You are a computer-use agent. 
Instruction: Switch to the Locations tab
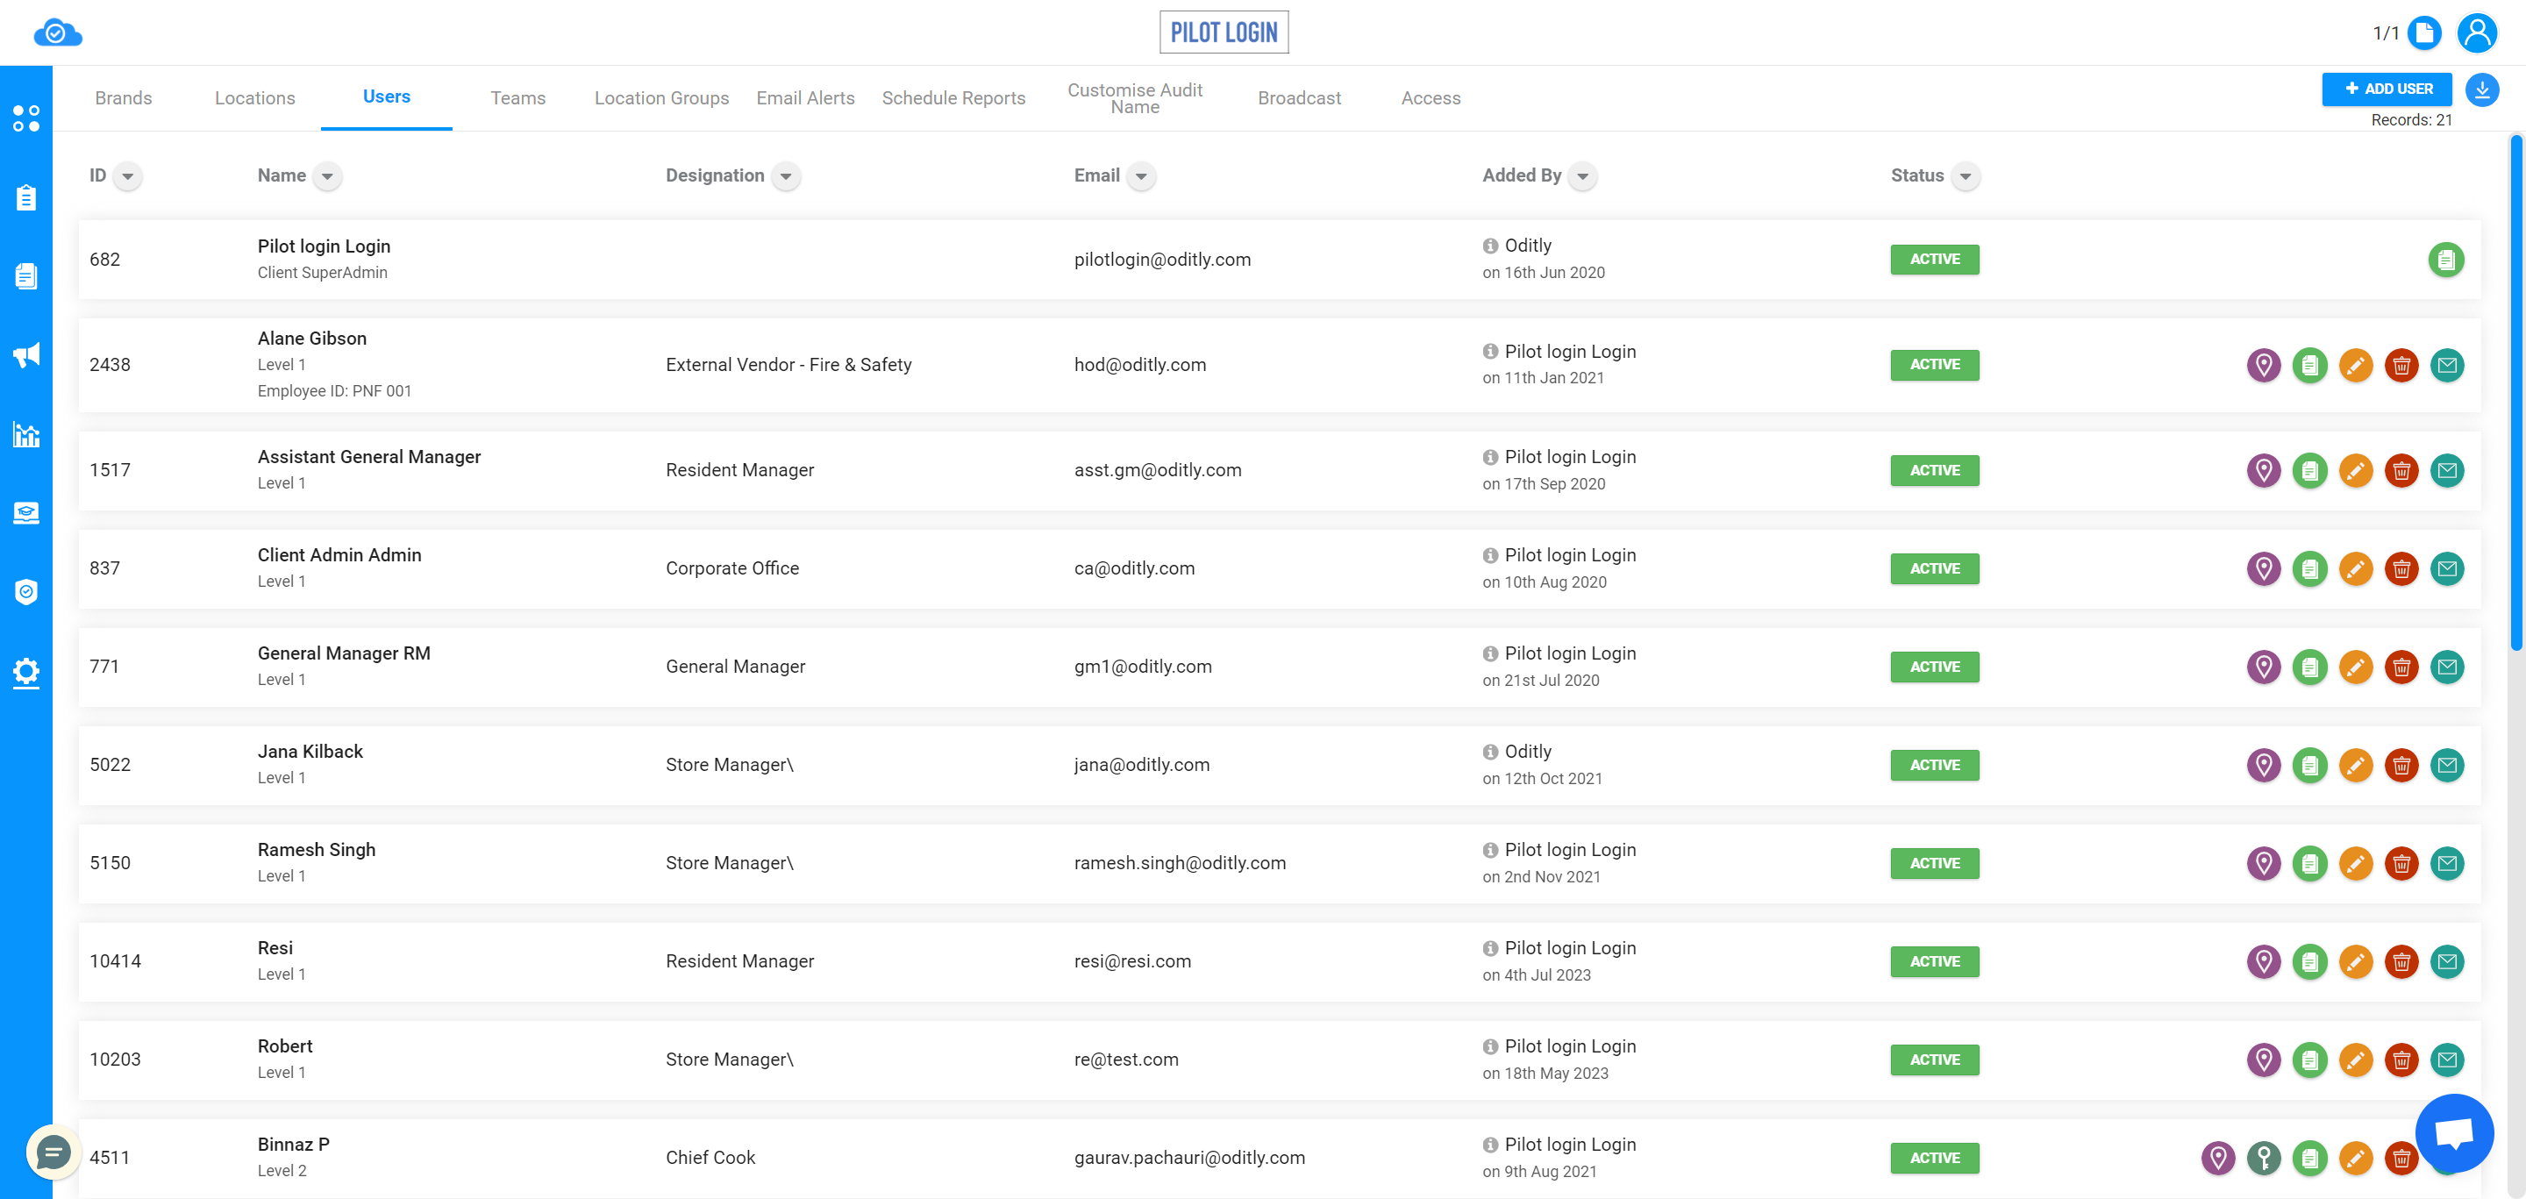coord(256,98)
